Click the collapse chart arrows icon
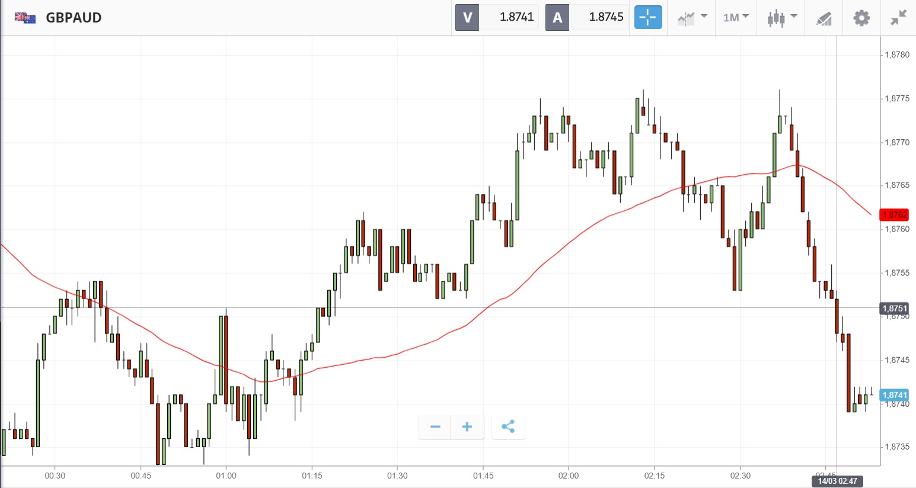This screenshot has height=488, width=916. point(898,18)
